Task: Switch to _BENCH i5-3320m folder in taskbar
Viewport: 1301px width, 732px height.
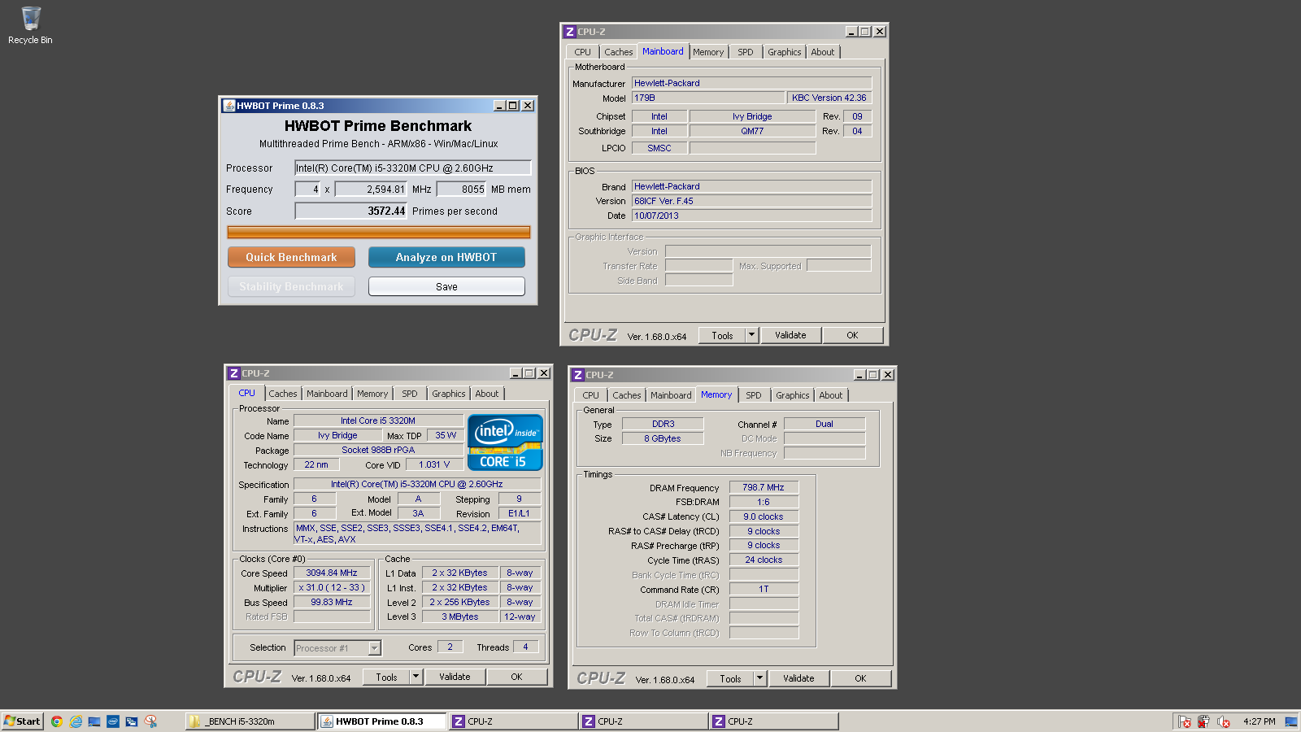Action: [x=250, y=721]
